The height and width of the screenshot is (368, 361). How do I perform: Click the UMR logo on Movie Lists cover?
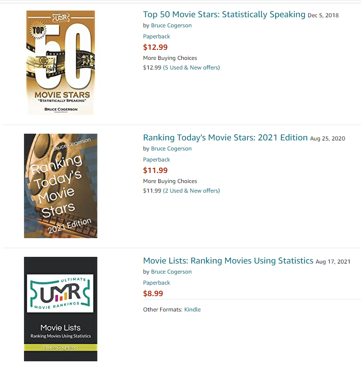60,293
